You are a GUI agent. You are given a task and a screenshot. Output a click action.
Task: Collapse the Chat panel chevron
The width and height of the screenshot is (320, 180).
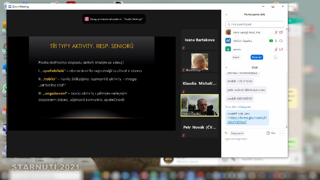click(226, 67)
